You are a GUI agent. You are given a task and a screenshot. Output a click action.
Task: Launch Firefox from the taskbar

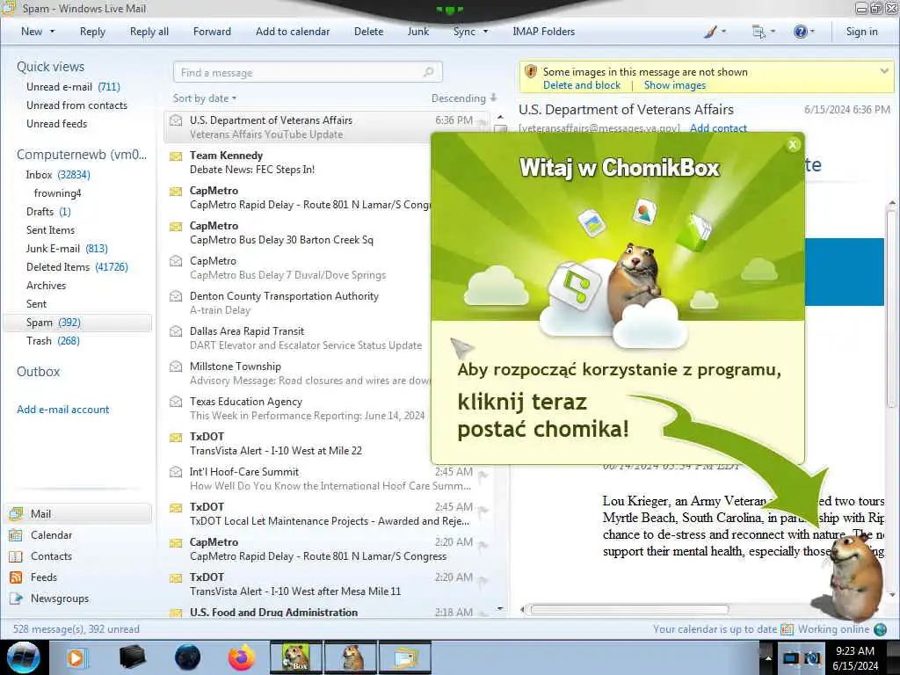(242, 657)
